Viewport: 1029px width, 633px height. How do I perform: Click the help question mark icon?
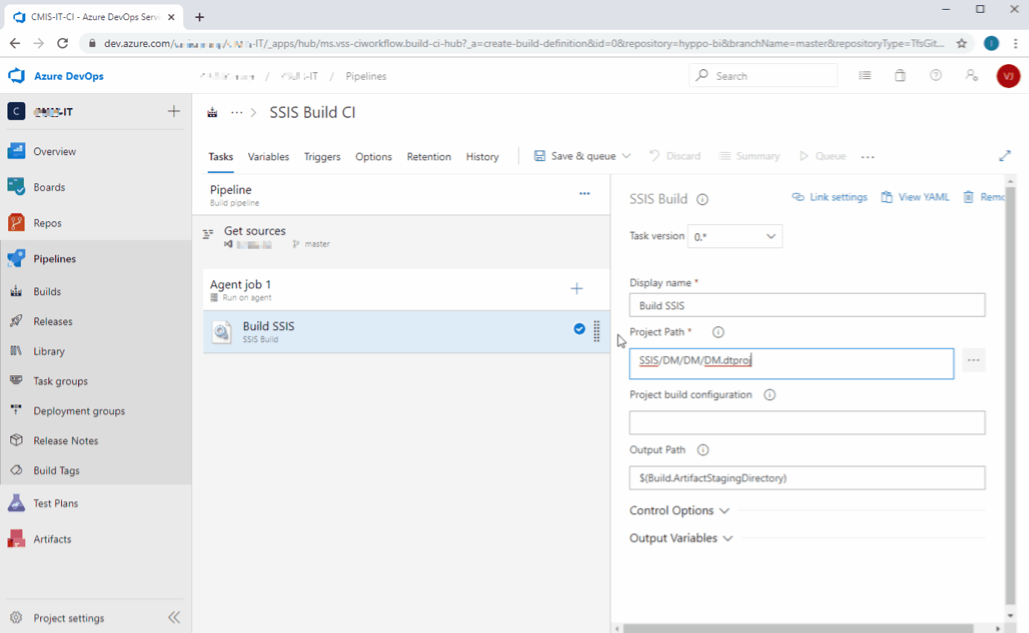pos(935,75)
